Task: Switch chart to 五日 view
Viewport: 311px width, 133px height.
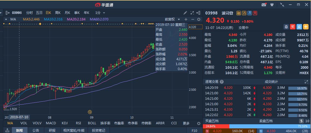Action: click(x=39, y=13)
